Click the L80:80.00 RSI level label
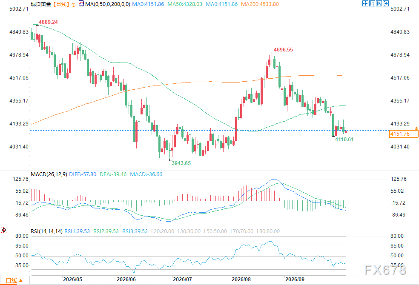 (268, 231)
